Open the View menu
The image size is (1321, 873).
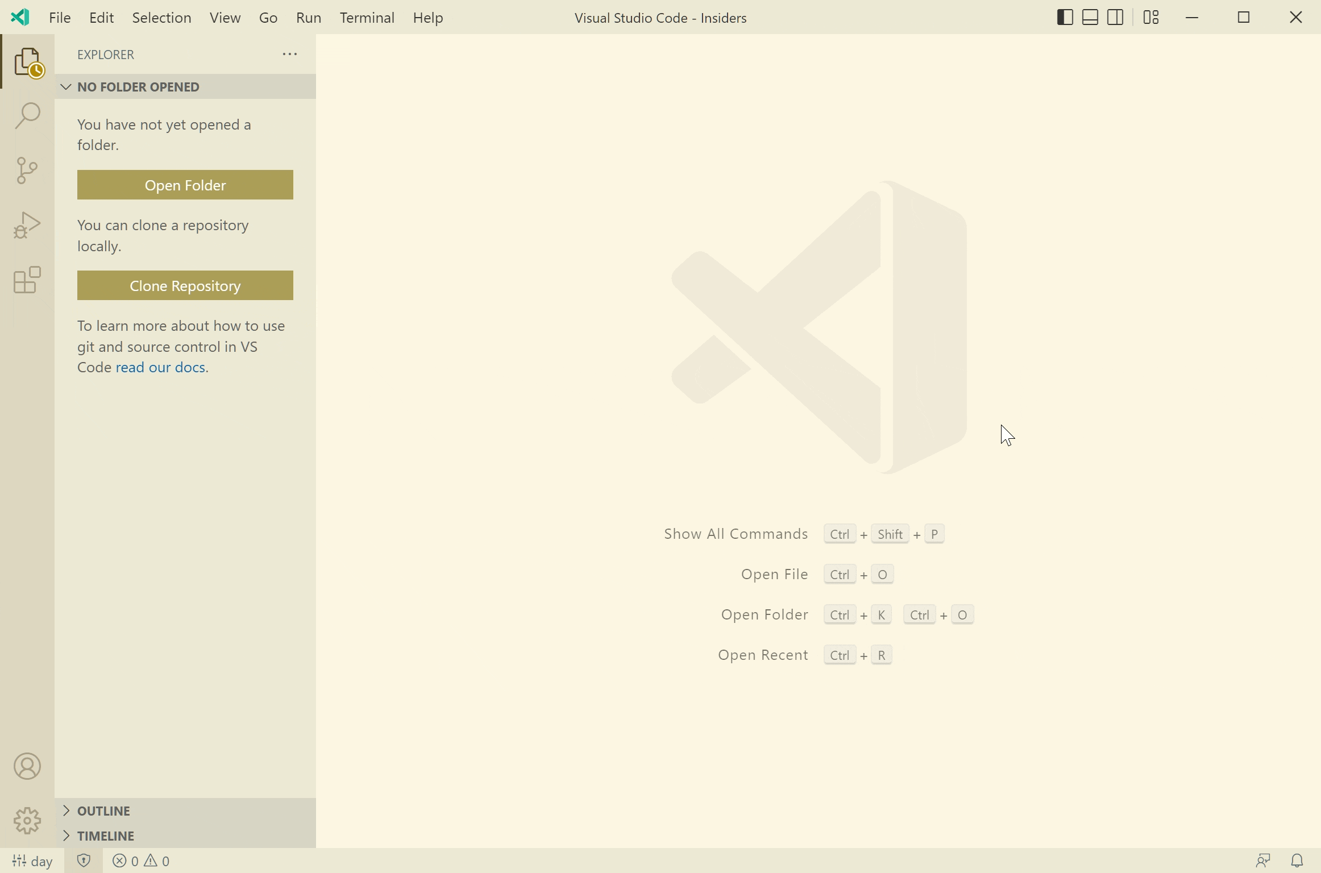pos(225,18)
